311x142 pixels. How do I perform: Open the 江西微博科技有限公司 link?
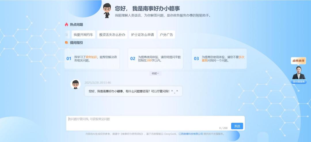pyautogui.click(x=191, y=134)
